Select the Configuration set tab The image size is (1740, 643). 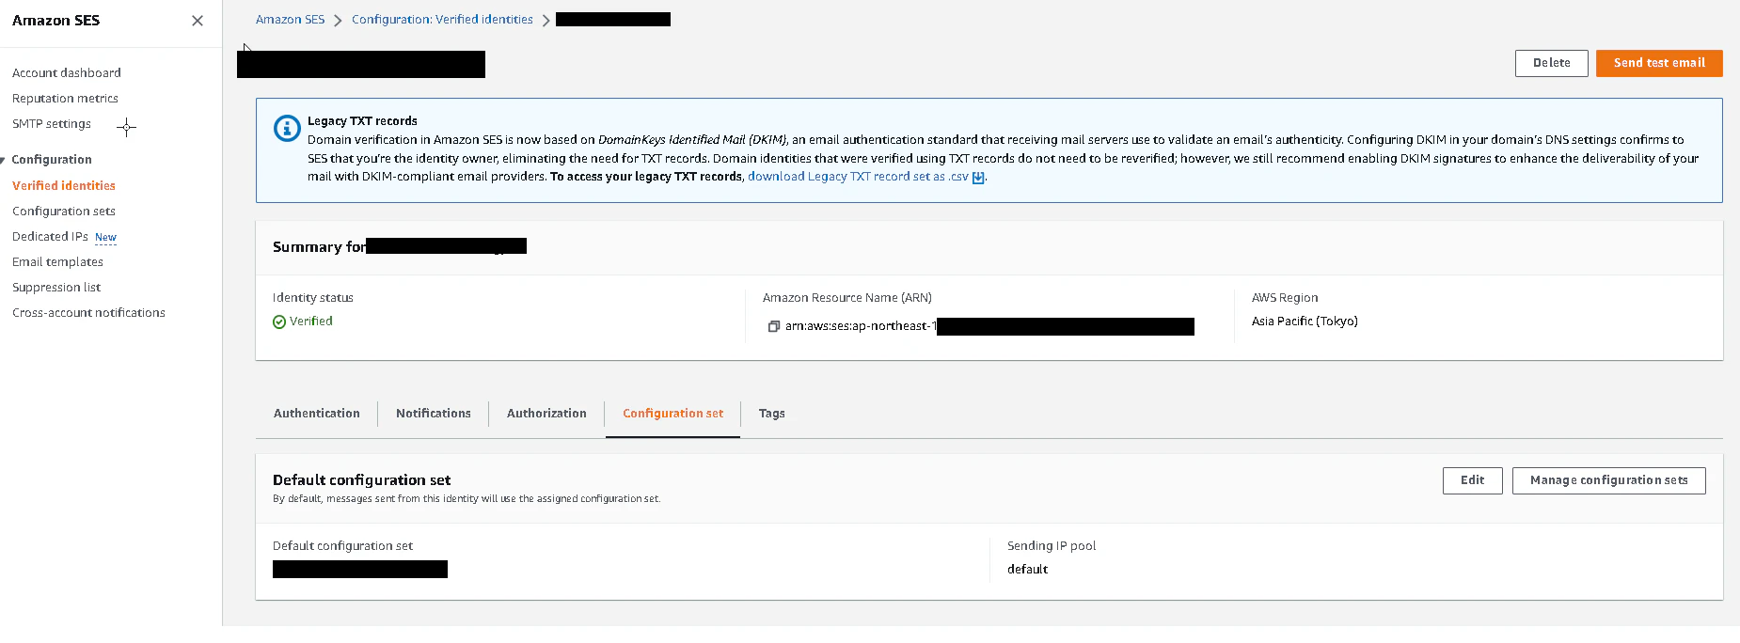click(673, 414)
